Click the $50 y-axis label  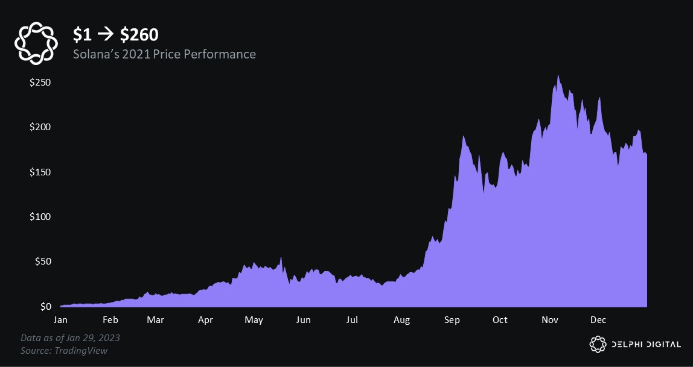pyautogui.click(x=42, y=262)
